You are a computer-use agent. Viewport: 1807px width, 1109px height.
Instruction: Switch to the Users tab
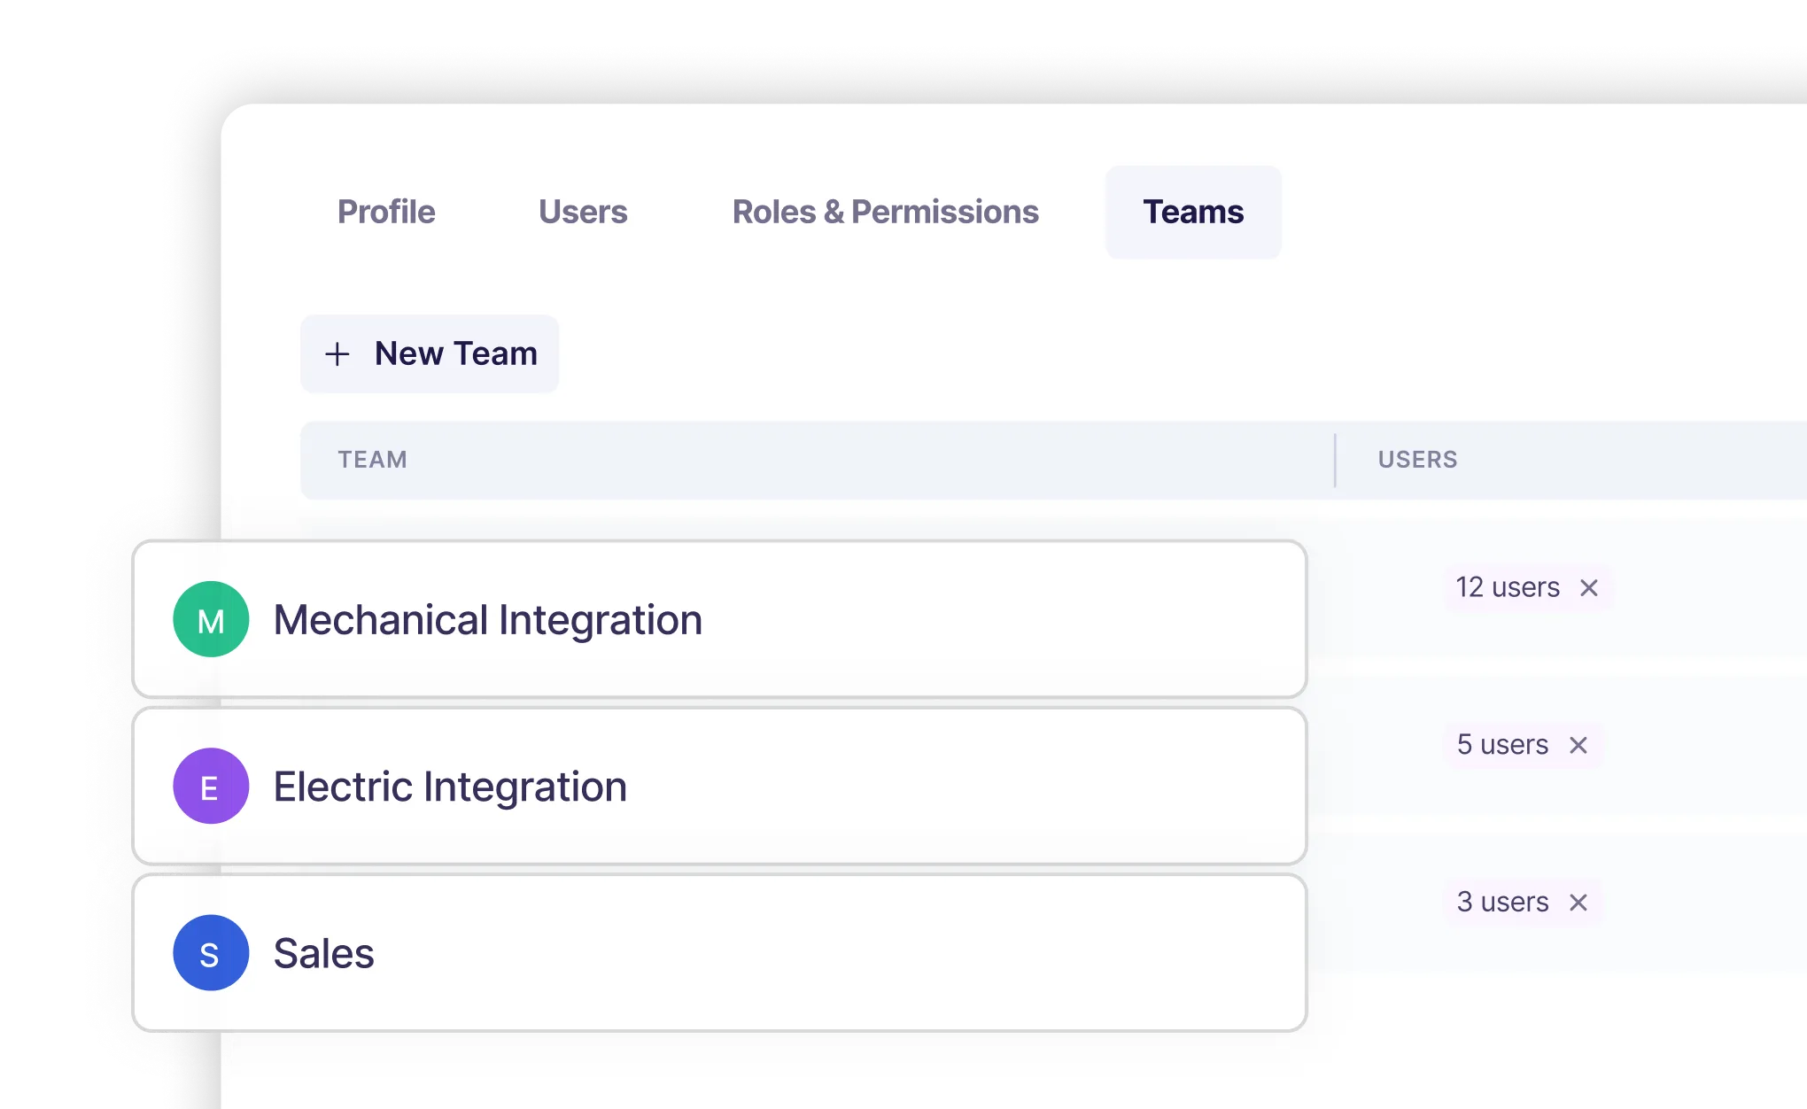[583, 213]
